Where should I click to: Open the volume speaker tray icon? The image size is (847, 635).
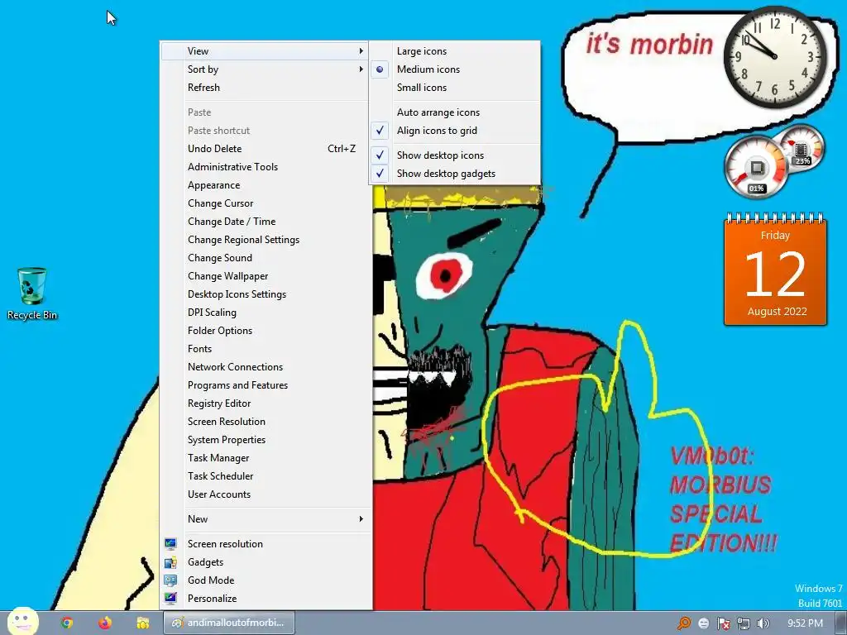pyautogui.click(x=763, y=623)
